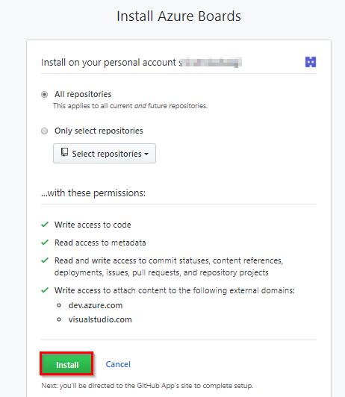Viewport: 345px width, 397px height.
Task: Click the checkmark next to commit statuses permission
Action: [x=45, y=260]
